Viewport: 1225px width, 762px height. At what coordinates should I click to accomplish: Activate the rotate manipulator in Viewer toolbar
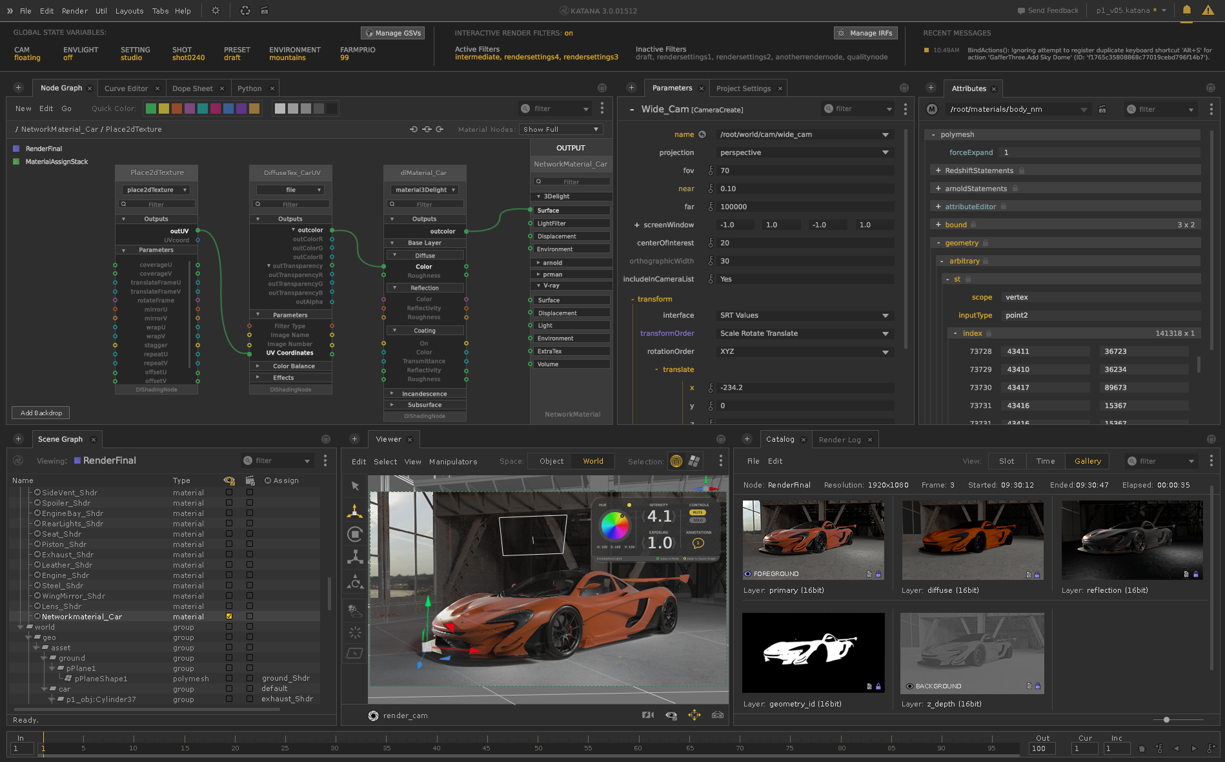[x=354, y=534]
